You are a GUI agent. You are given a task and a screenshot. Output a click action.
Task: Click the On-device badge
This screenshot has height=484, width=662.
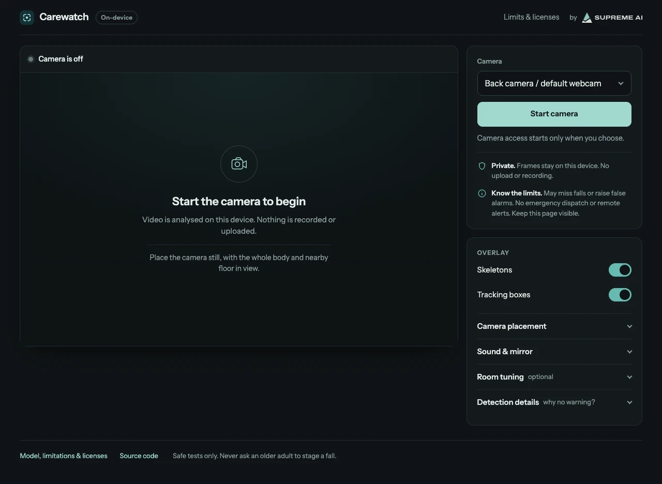point(116,18)
